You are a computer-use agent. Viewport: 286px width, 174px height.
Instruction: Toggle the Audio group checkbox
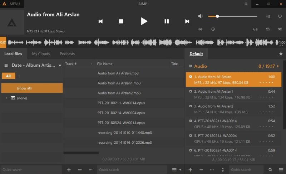[x=191, y=66]
